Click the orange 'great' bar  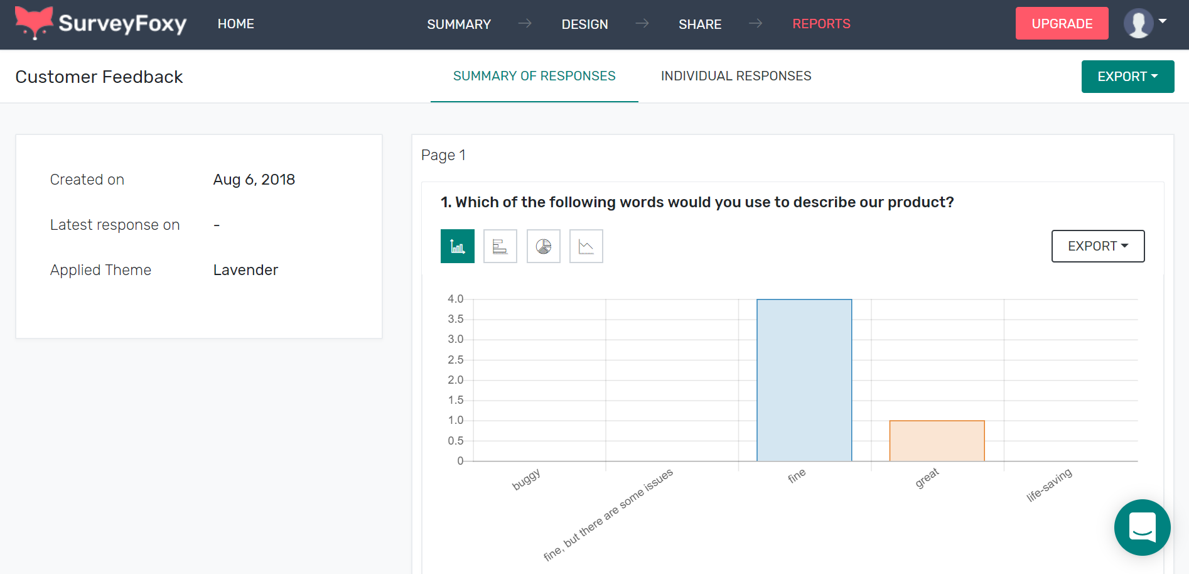click(937, 441)
